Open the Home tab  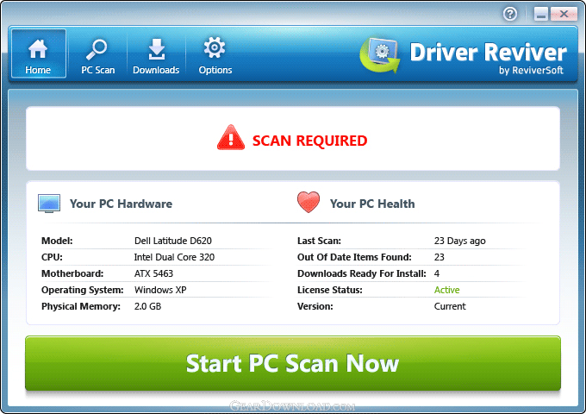click(x=39, y=53)
